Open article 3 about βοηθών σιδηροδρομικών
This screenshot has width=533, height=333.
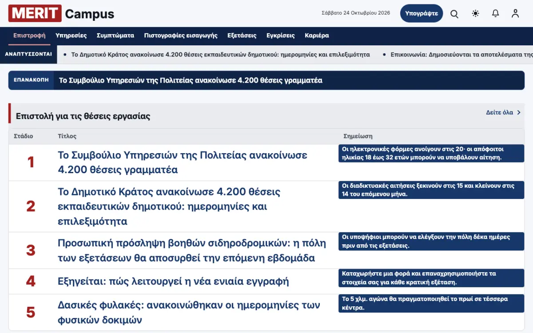point(192,250)
